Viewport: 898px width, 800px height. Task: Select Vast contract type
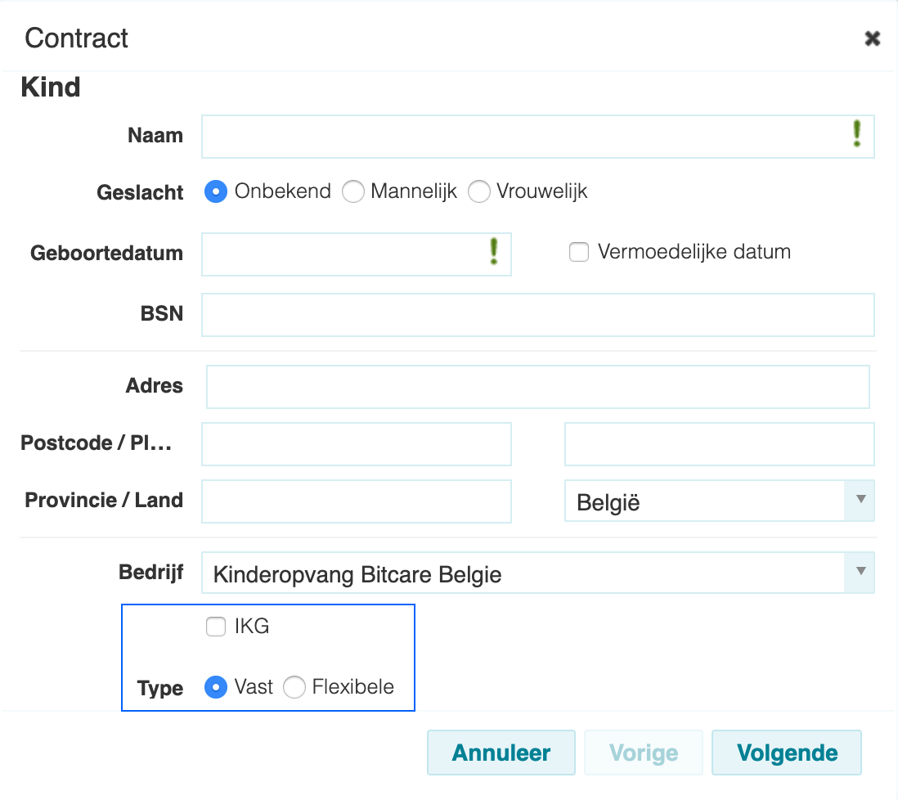[216, 687]
